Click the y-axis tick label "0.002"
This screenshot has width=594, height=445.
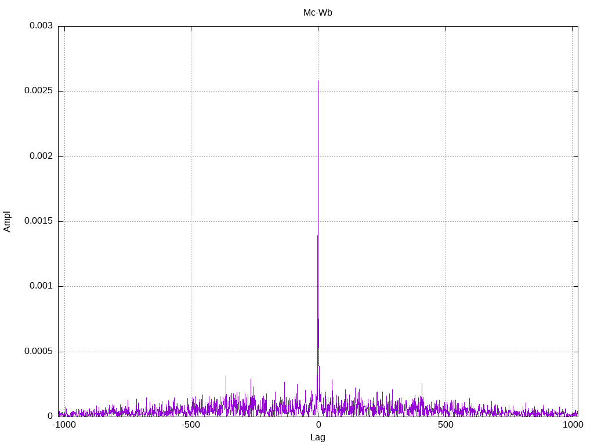pos(41,156)
